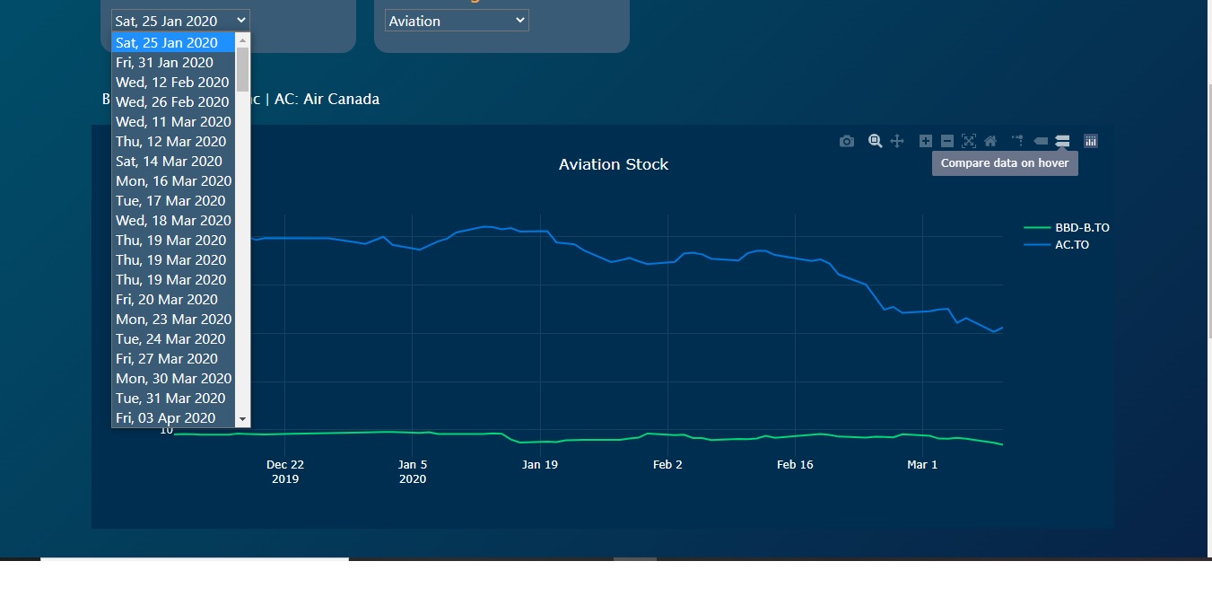
Task: Toggle compare data on hover
Action: point(1062,141)
